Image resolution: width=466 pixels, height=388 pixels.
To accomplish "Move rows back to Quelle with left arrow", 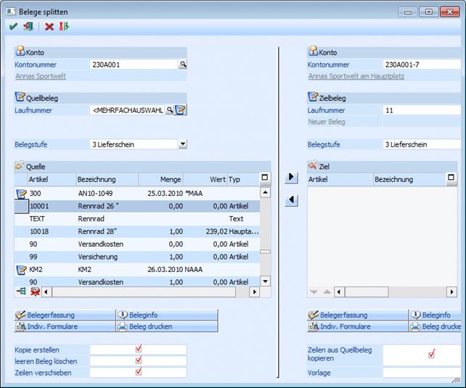I will coord(291,200).
